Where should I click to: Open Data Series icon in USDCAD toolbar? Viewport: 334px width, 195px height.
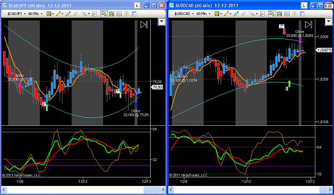pyautogui.click(x=279, y=14)
